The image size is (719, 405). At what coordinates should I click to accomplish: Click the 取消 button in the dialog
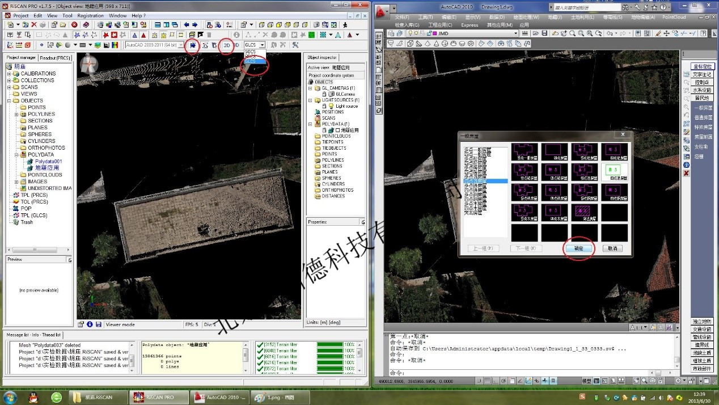[x=612, y=248]
